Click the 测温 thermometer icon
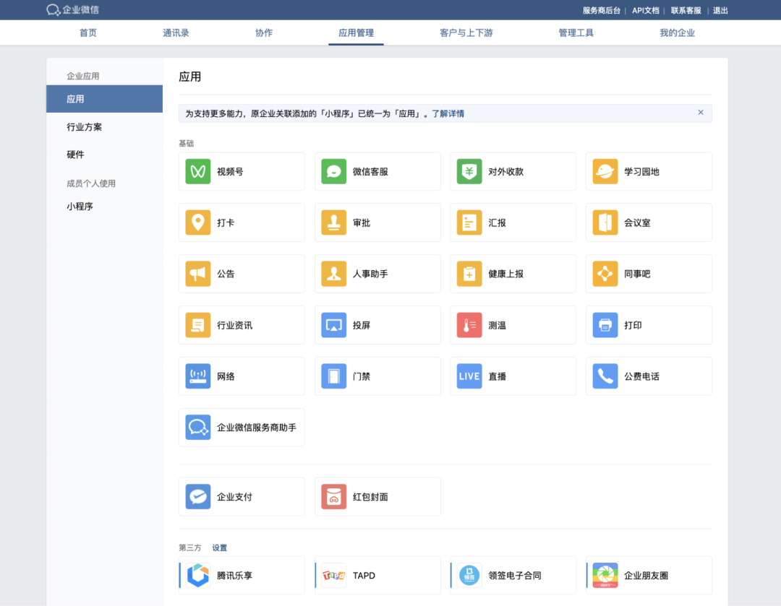The image size is (781, 606). click(469, 326)
